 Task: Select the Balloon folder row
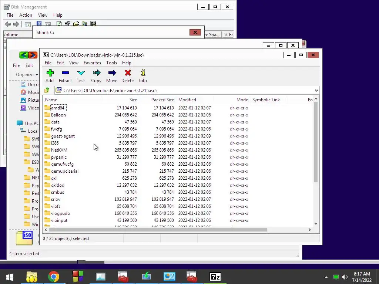coord(179,115)
